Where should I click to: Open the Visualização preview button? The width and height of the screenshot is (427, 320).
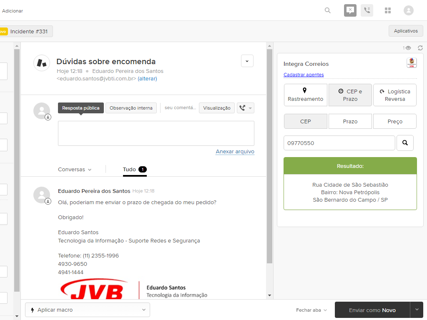[216, 108]
